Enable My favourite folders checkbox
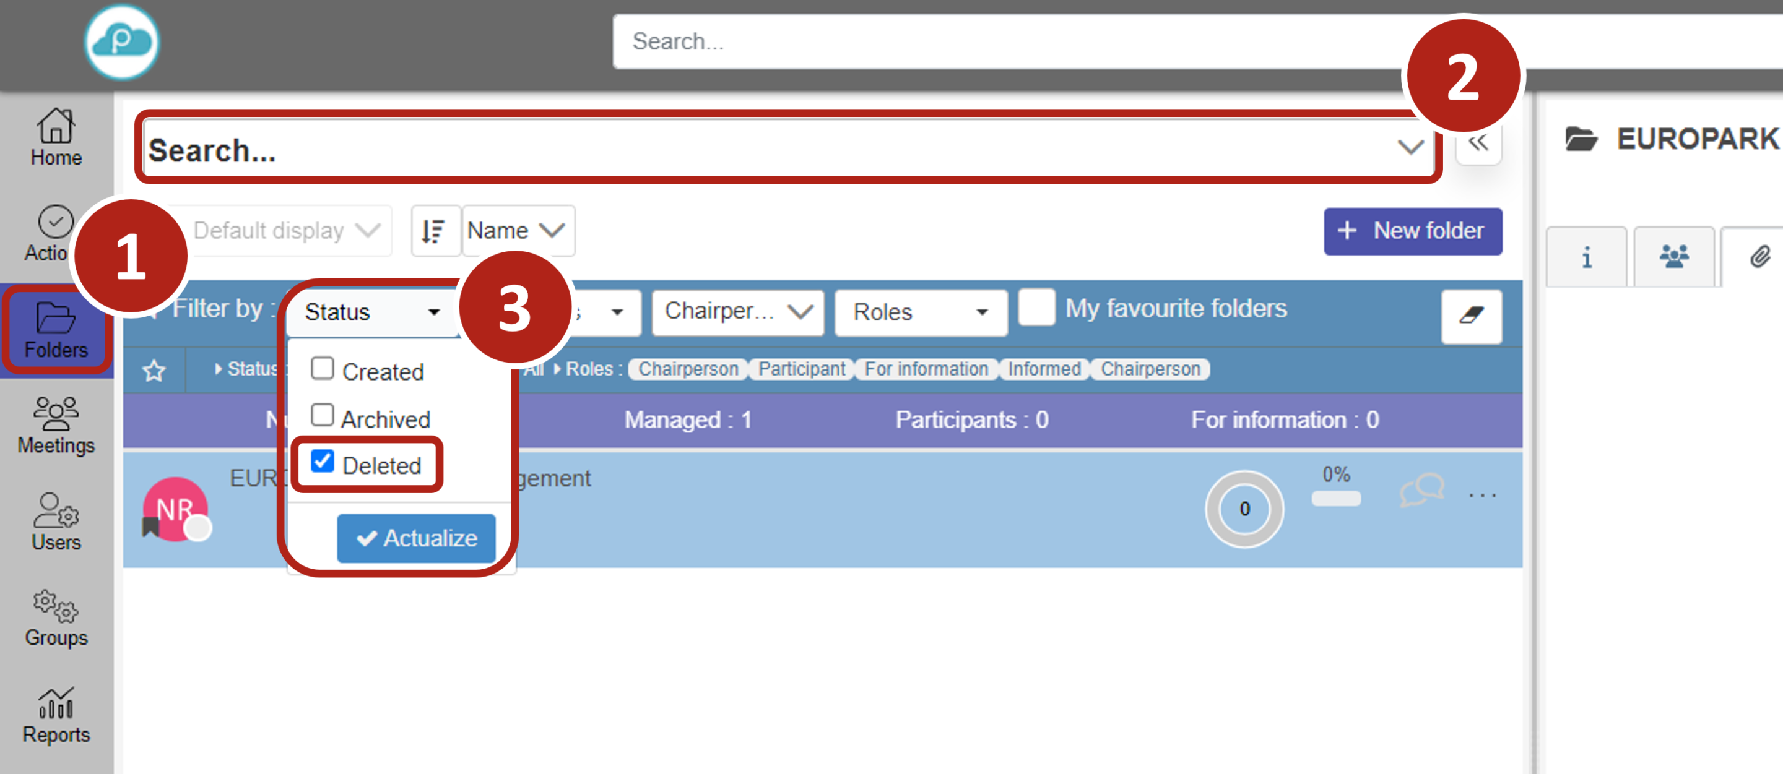1783x774 pixels. [1036, 307]
